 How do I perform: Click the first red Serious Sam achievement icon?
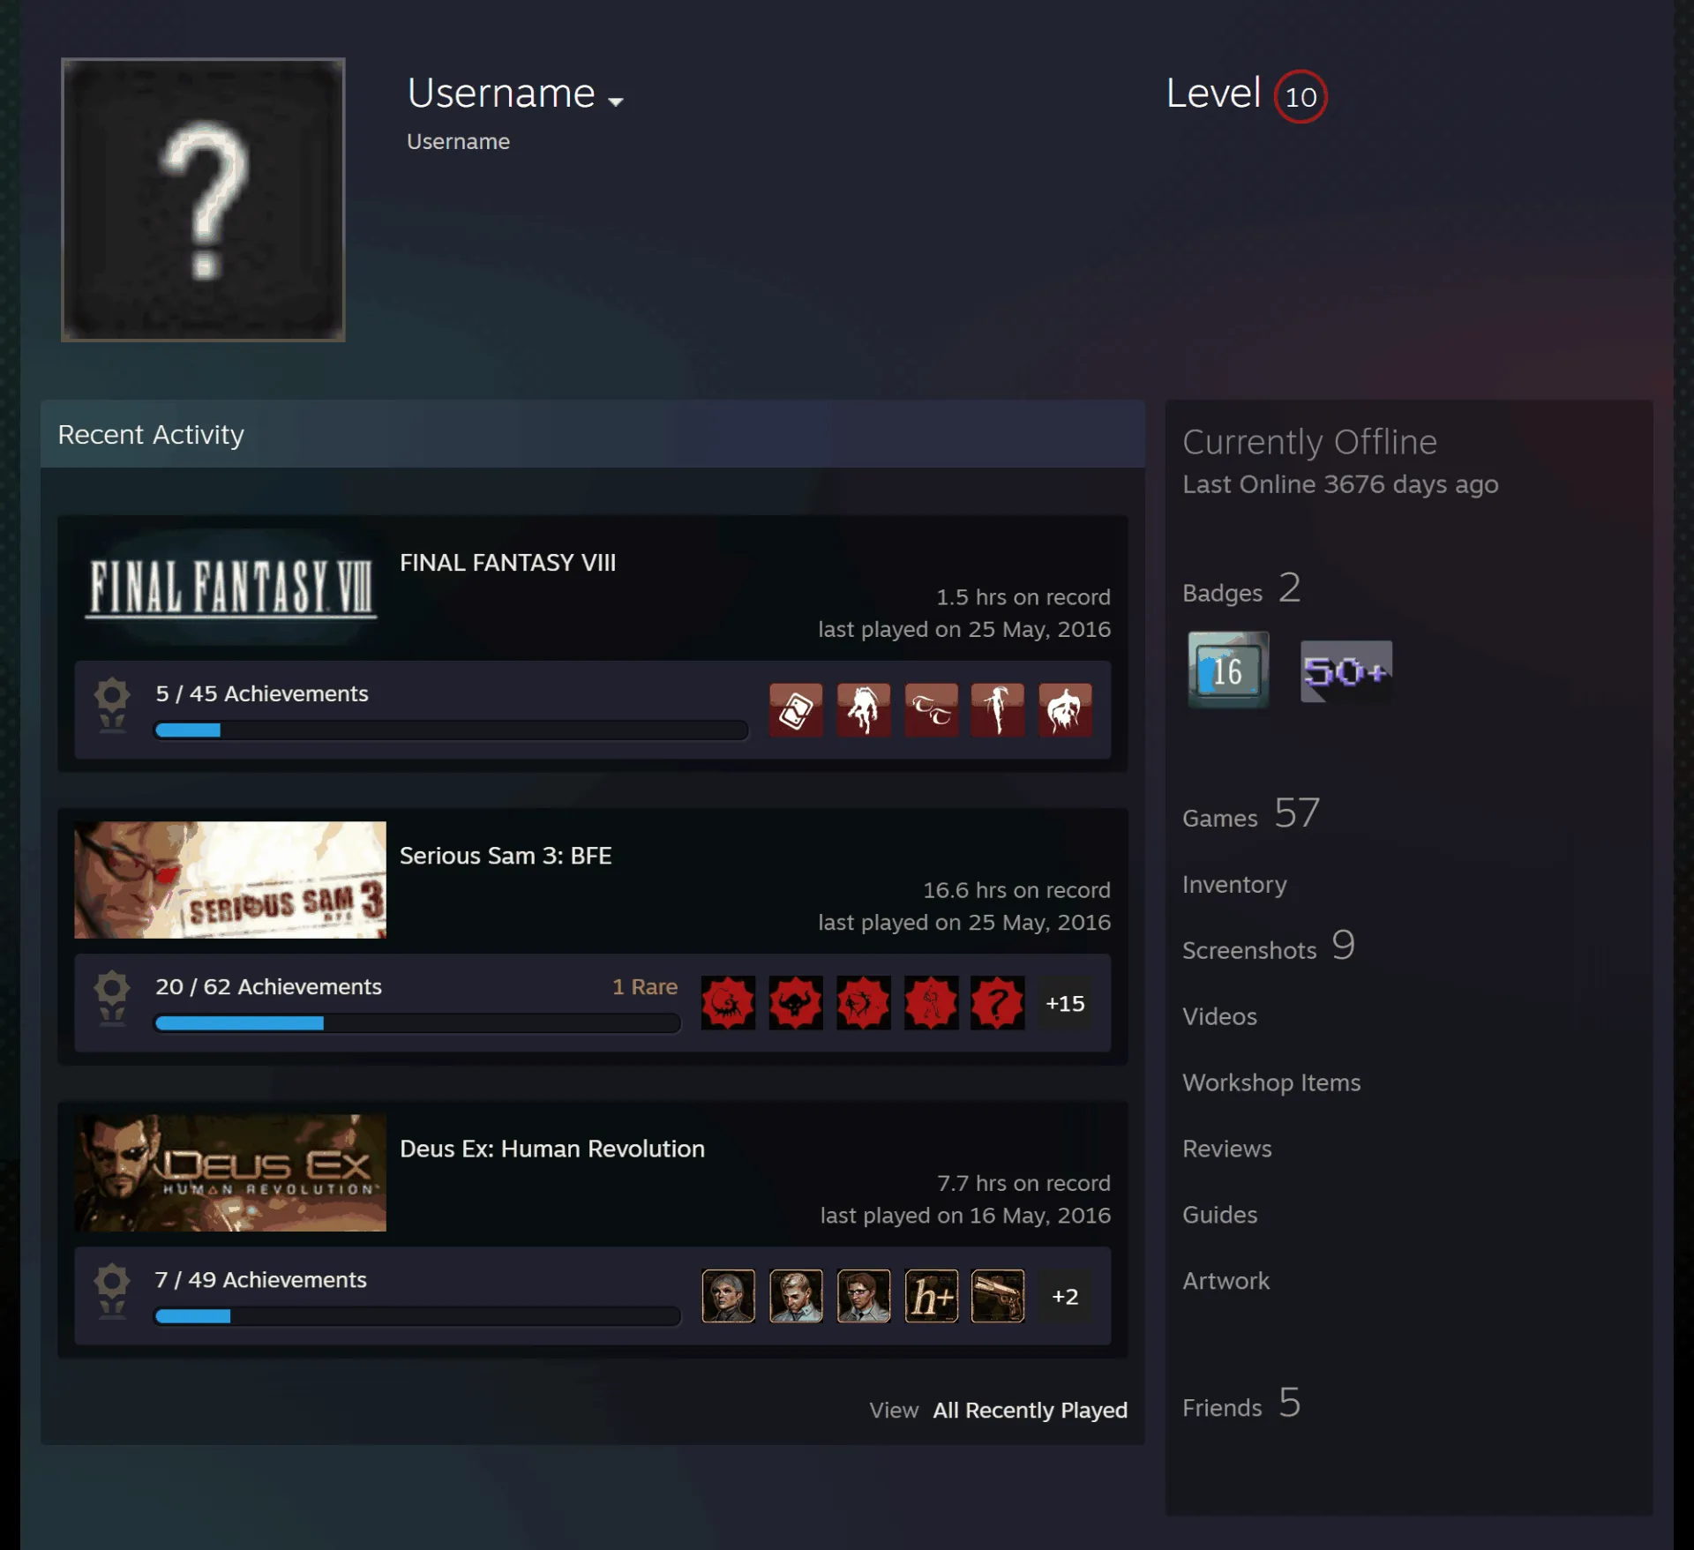(x=728, y=1002)
